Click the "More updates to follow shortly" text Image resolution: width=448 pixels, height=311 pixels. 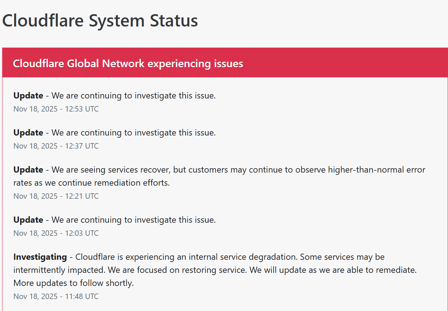[x=73, y=283]
